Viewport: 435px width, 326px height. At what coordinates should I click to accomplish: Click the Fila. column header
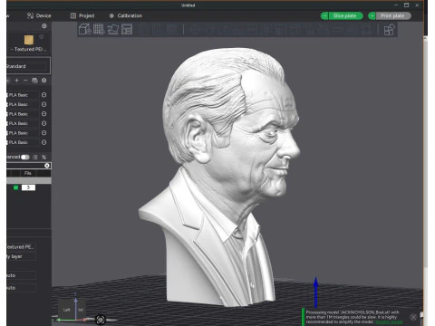28,173
